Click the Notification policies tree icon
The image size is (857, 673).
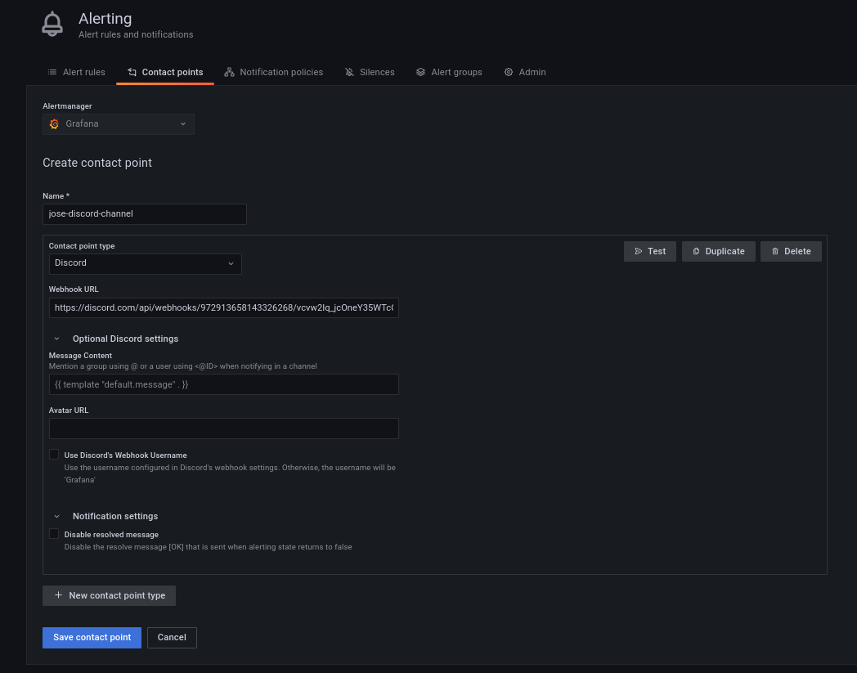(229, 72)
